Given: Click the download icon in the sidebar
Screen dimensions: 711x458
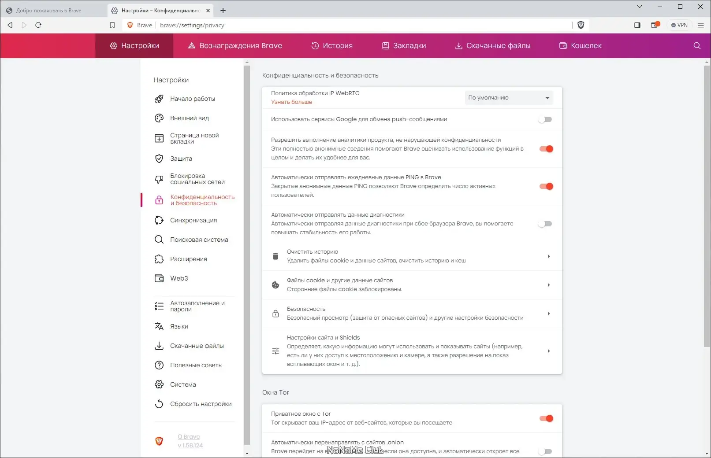Looking at the screenshot, I should tap(159, 346).
